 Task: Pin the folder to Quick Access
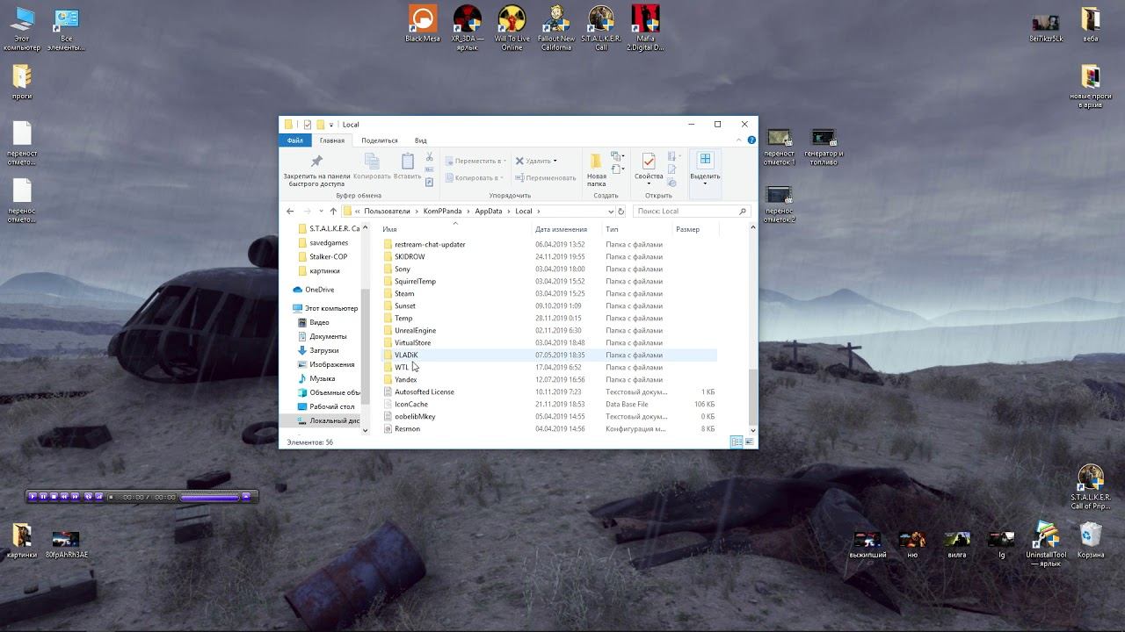tap(316, 170)
